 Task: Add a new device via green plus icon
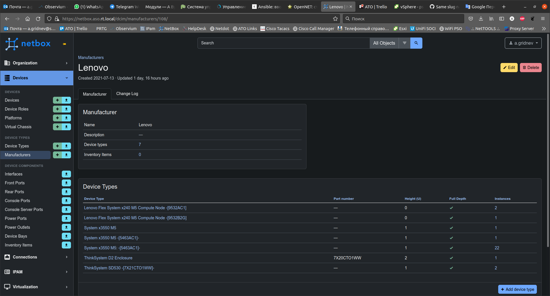tap(58, 100)
